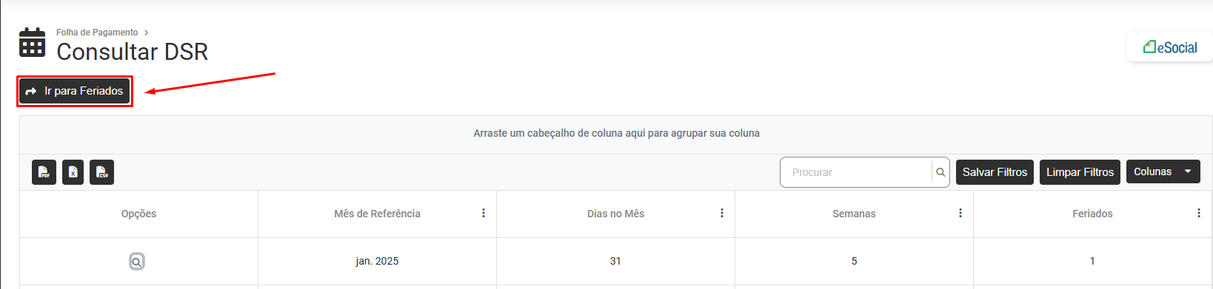Click Salvar Filtros button

point(995,172)
